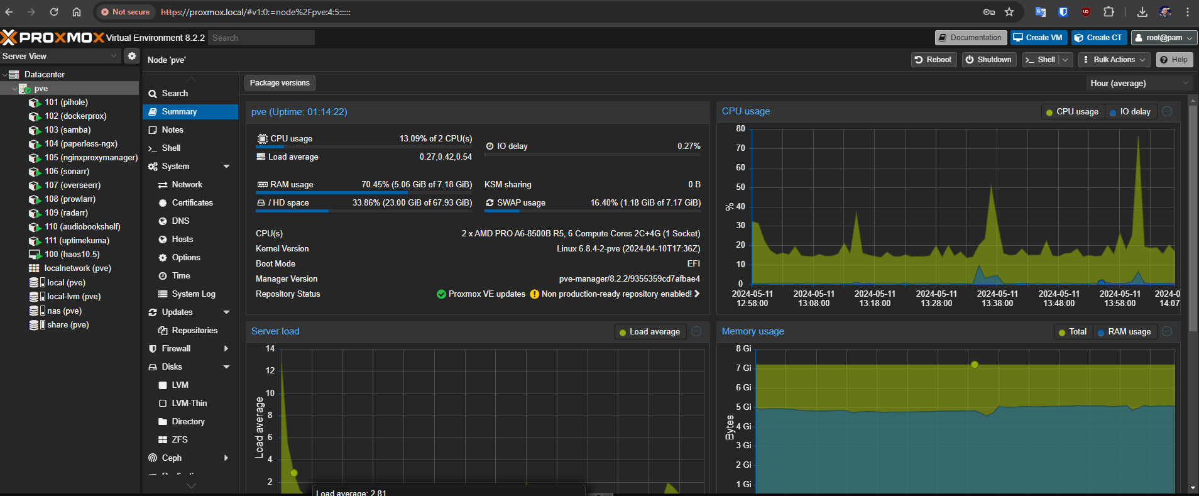Click the Server load chart undo-zoom icon
This screenshot has width=1199, height=496.
click(696, 331)
